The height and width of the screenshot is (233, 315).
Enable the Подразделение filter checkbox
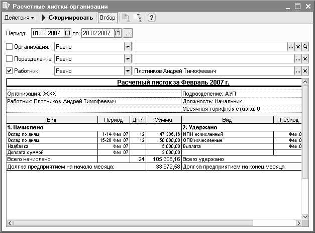click(9, 58)
